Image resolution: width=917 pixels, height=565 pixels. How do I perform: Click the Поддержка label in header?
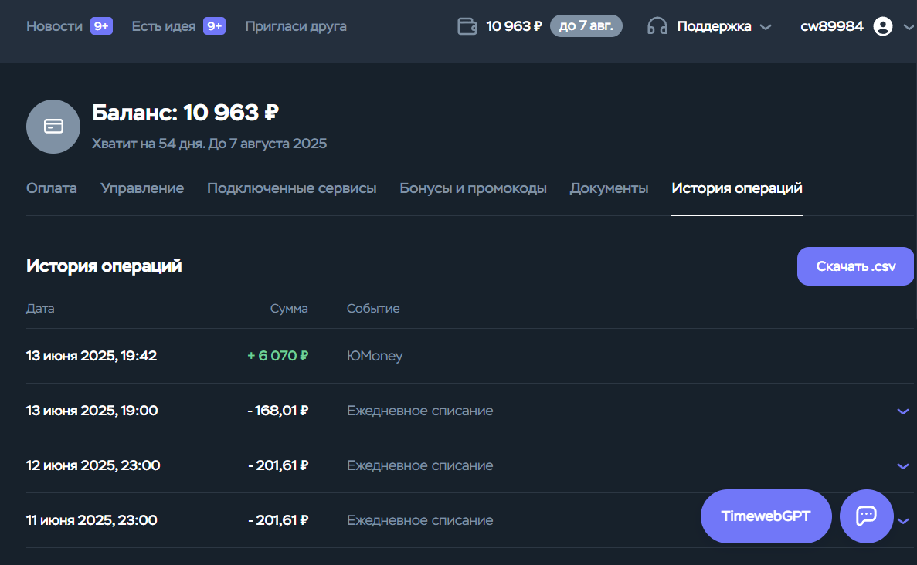714,26
